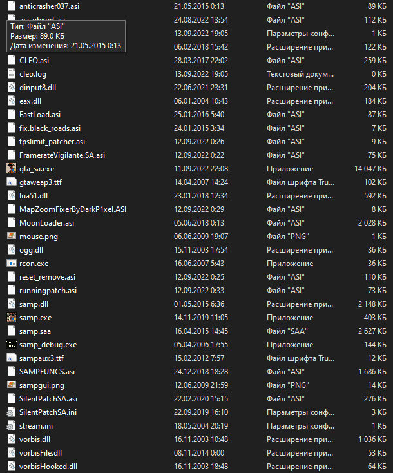Select the rcon.exe icon
Viewport: 393px width, 473px height.
point(12,264)
